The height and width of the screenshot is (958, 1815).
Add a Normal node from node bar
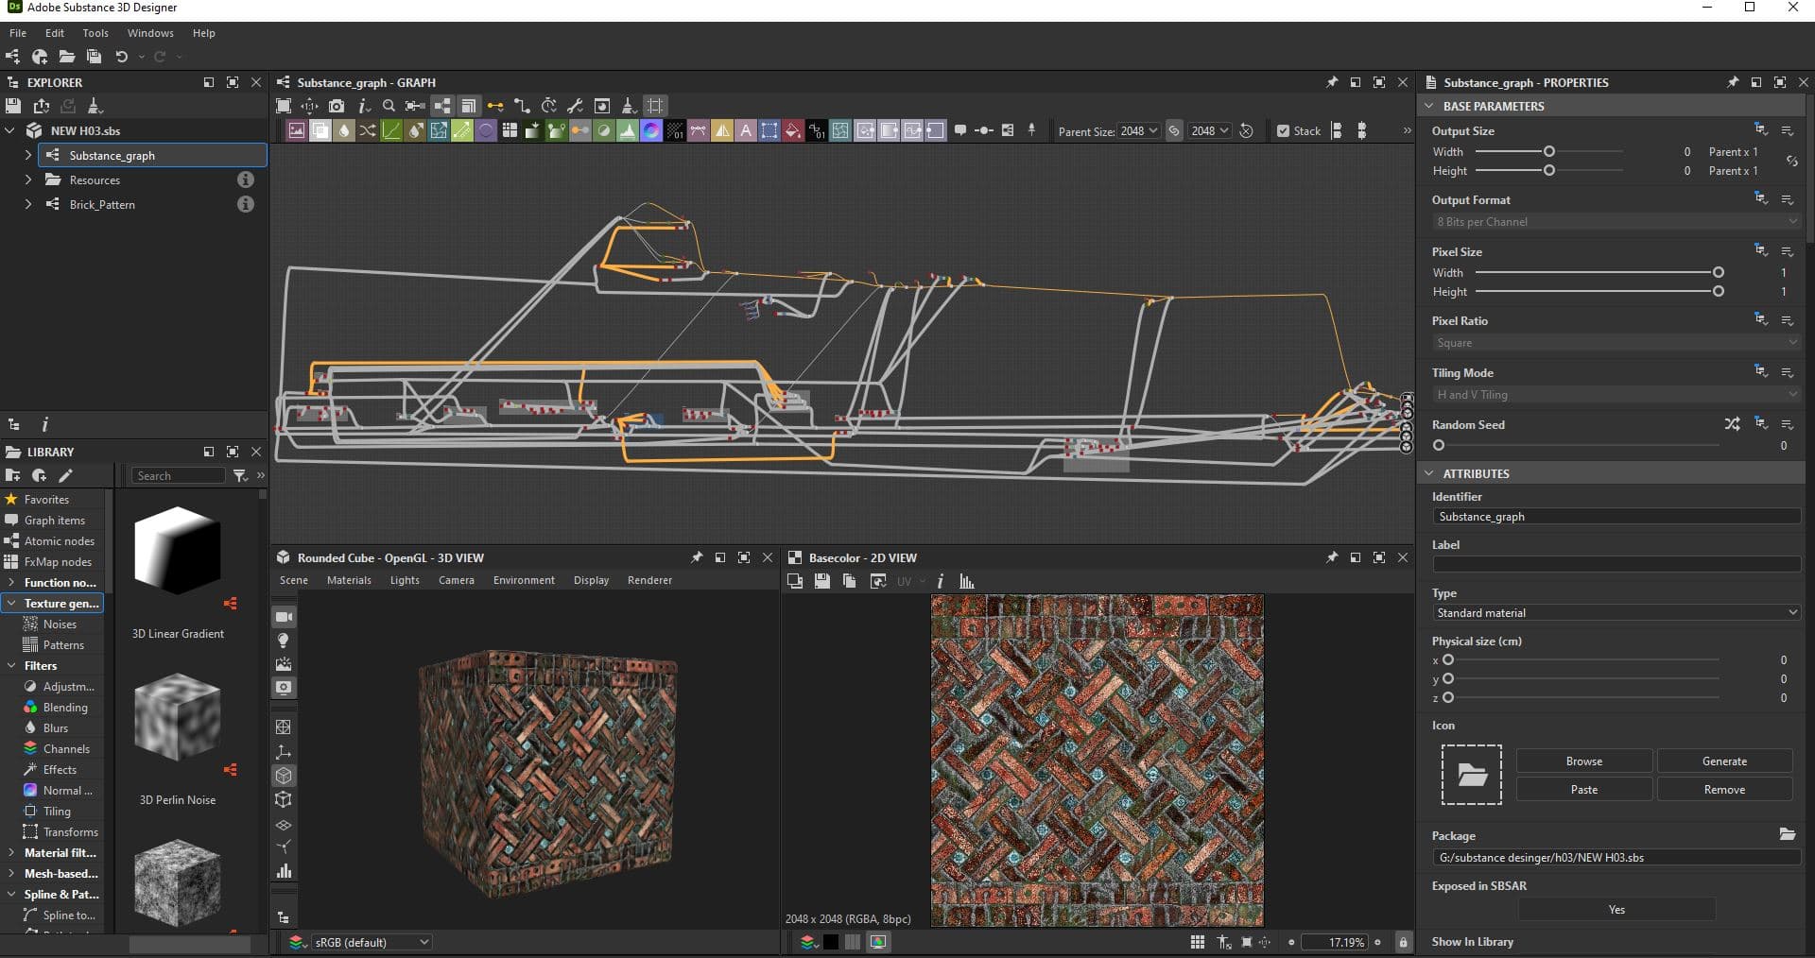(651, 130)
